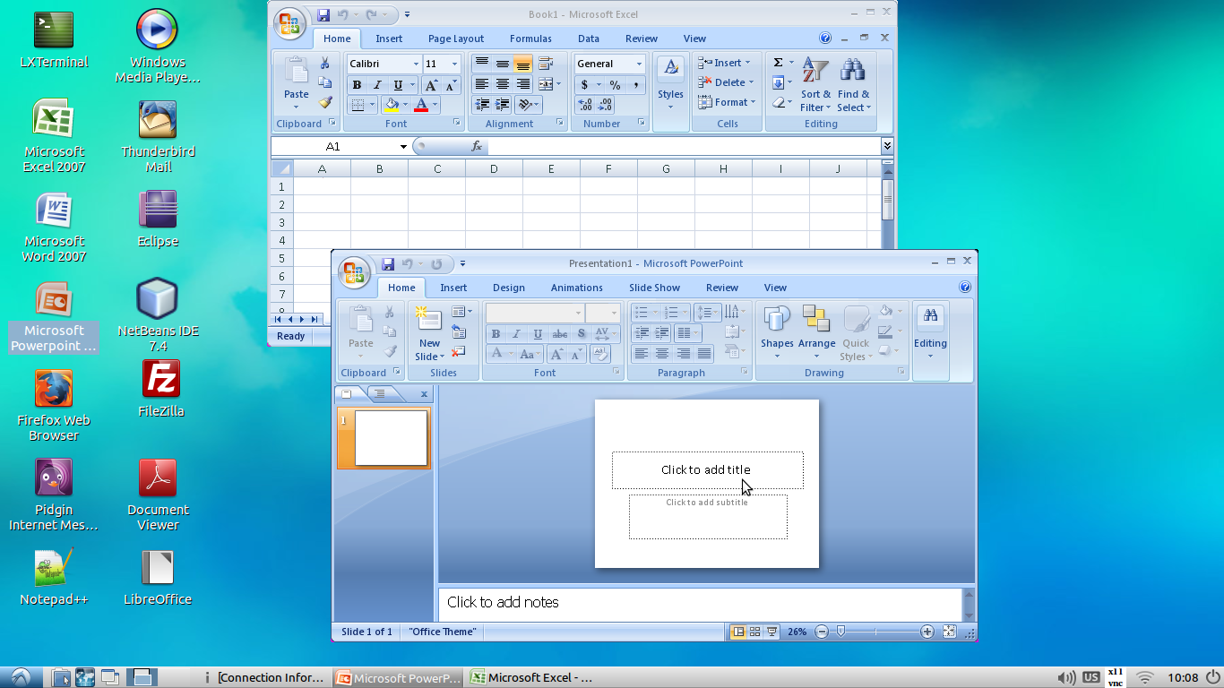
Task: Click Decrease Indent icon in Excel
Action: (483, 105)
